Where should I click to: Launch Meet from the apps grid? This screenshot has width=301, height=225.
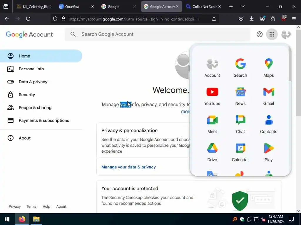click(212, 124)
